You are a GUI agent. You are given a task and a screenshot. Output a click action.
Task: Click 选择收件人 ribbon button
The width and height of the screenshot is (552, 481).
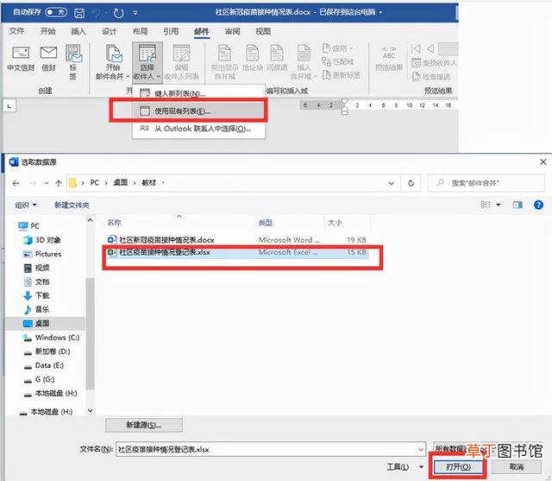click(x=147, y=62)
